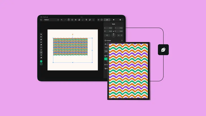Choose the Selection arrow tool
The width and height of the screenshot is (206, 116).
click(x=41, y=34)
